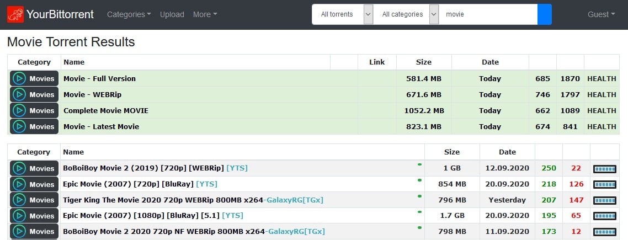Click the seeders count 250
Viewport: 628px width, 240px height.
pyautogui.click(x=549, y=168)
